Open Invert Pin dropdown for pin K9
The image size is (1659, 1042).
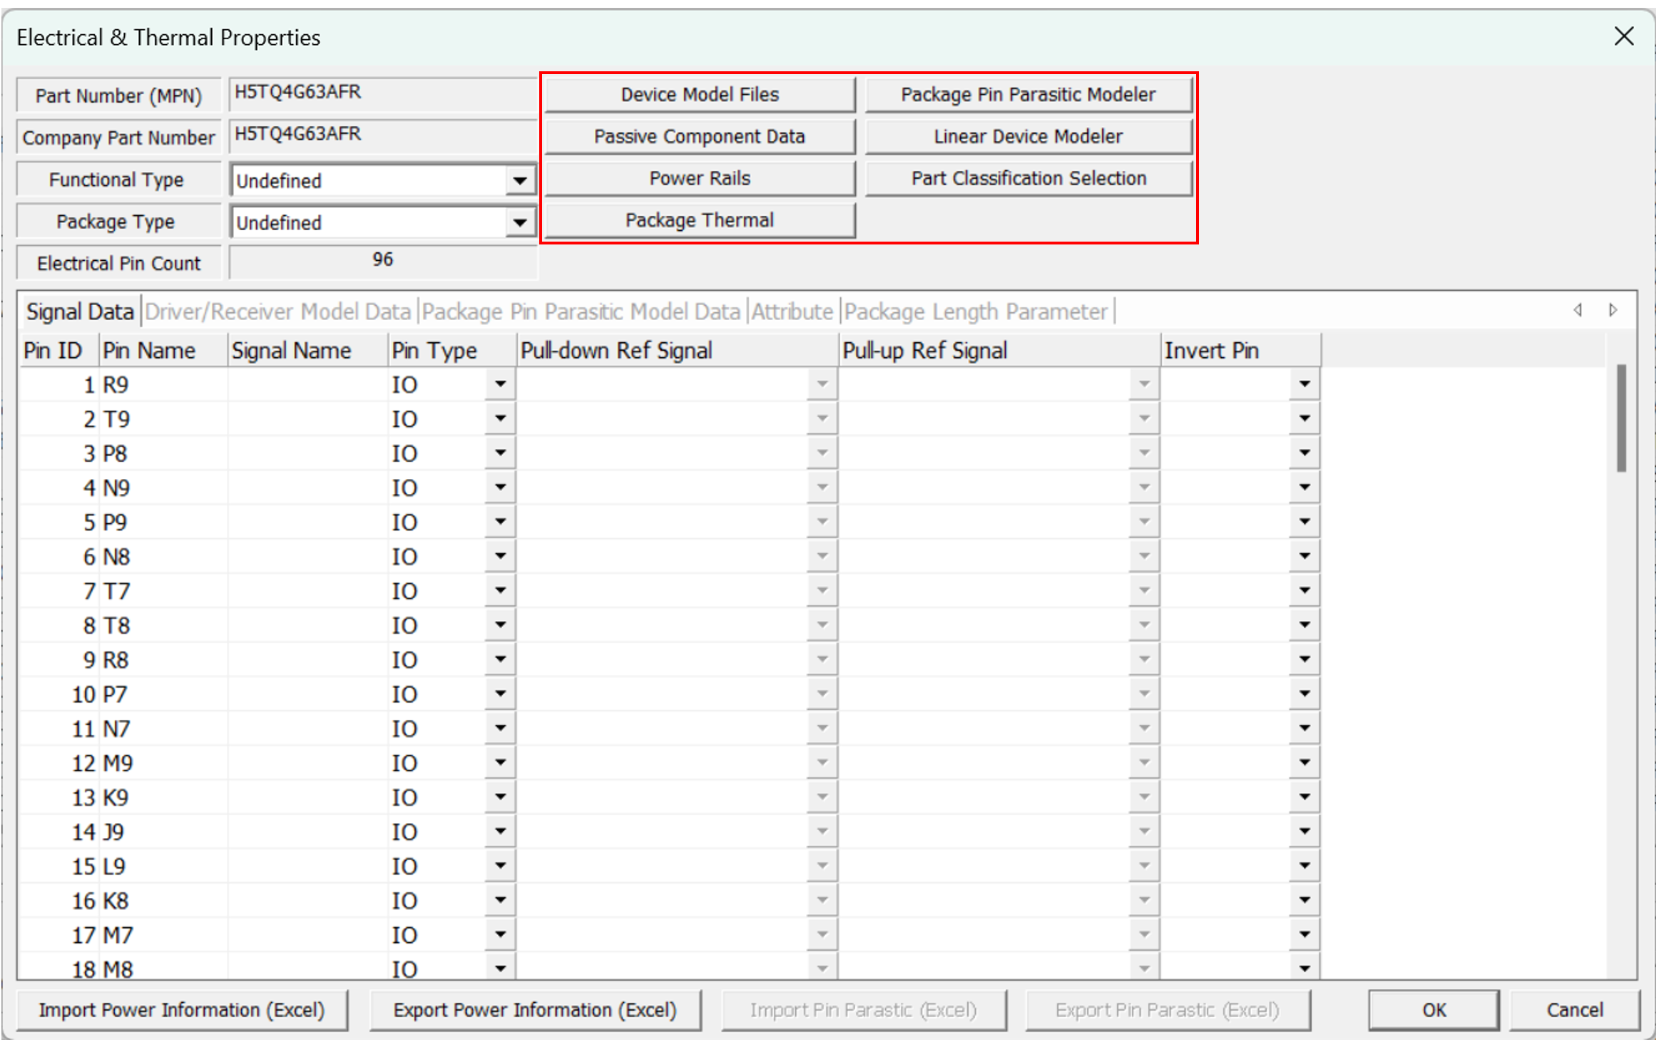click(1304, 797)
